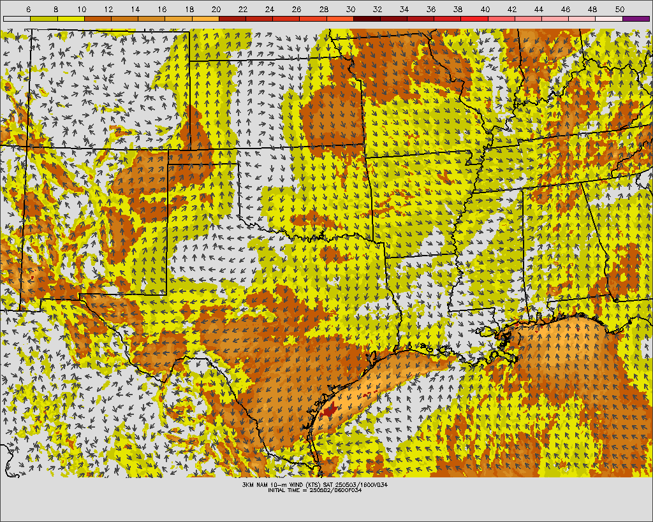Screen dimensions: 653x522
Task: Click the yellow legend swatch between 8 and 10
Action: pyautogui.click(x=71, y=18)
